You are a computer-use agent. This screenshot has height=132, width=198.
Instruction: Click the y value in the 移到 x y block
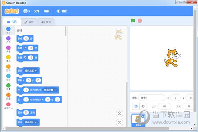click(38, 80)
